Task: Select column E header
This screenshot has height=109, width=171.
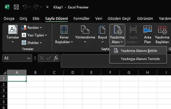Action: (91, 72)
